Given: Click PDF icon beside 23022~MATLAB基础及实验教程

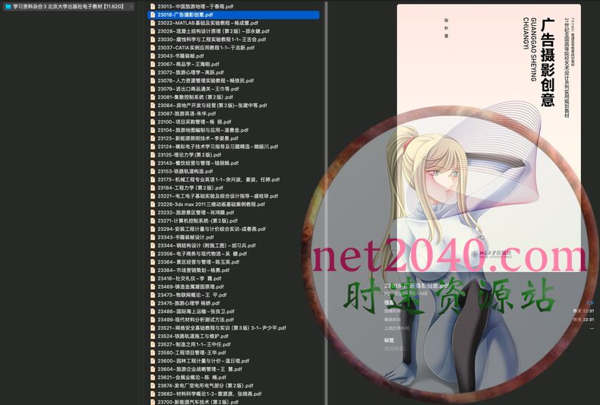Looking at the screenshot, I should pos(151,23).
